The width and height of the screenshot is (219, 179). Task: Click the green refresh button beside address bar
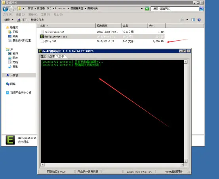[x=147, y=9]
